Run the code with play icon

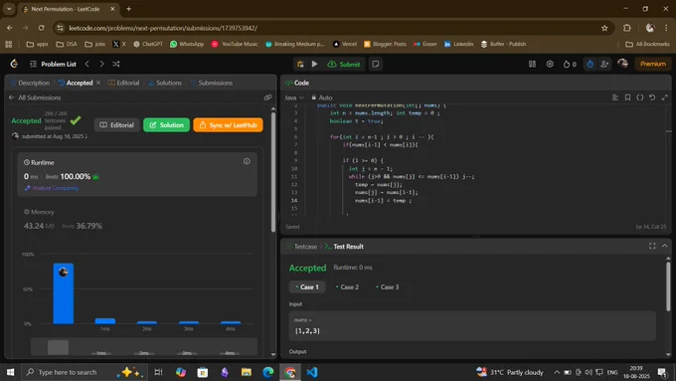click(315, 64)
